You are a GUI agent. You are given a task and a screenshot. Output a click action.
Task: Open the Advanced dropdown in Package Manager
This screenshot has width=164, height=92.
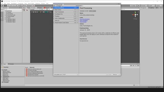pos(79,6)
